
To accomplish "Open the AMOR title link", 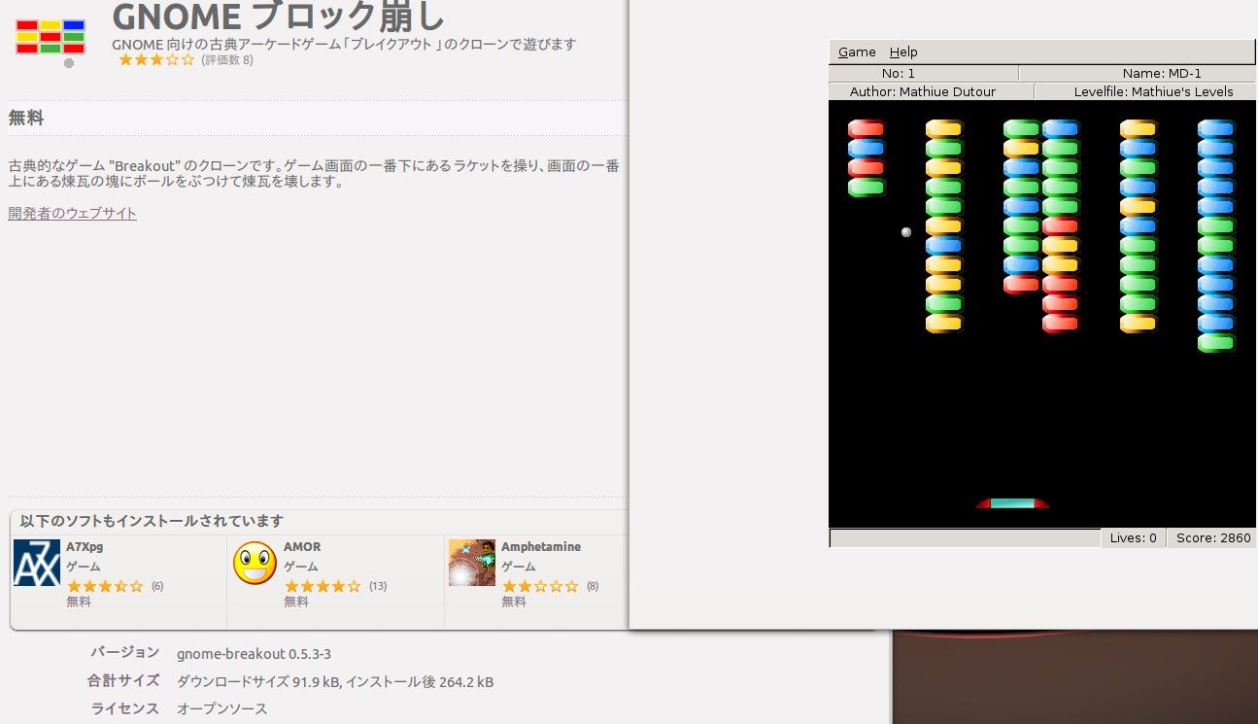I will [302, 547].
